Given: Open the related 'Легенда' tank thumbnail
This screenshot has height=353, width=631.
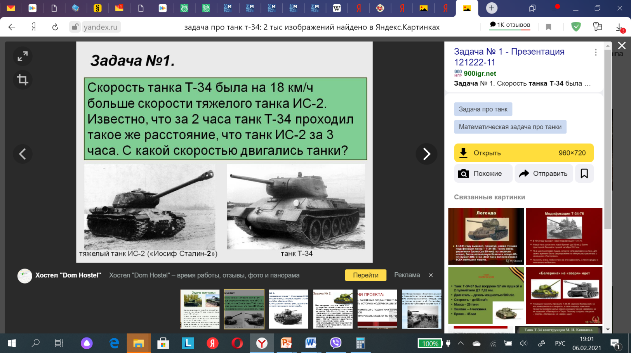Looking at the screenshot, I should tap(486, 237).
